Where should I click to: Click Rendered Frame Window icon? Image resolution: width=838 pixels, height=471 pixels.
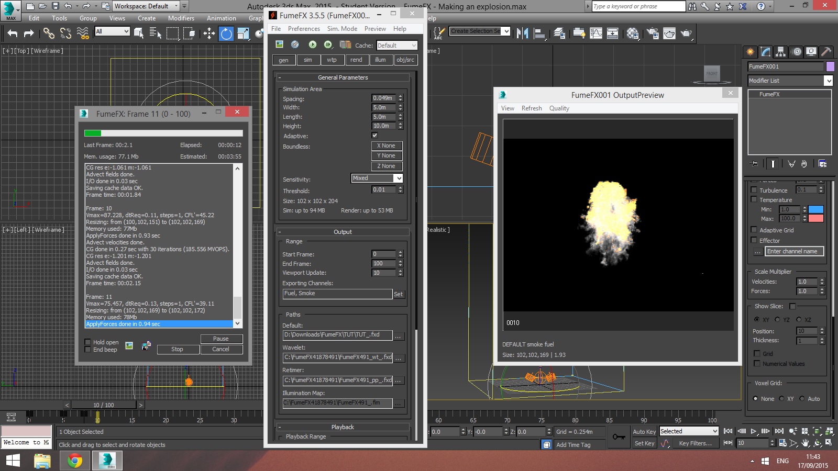pos(669,33)
